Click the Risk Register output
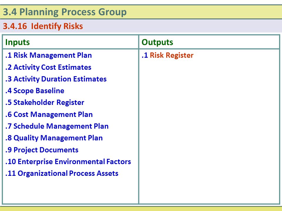 [x=172, y=55]
